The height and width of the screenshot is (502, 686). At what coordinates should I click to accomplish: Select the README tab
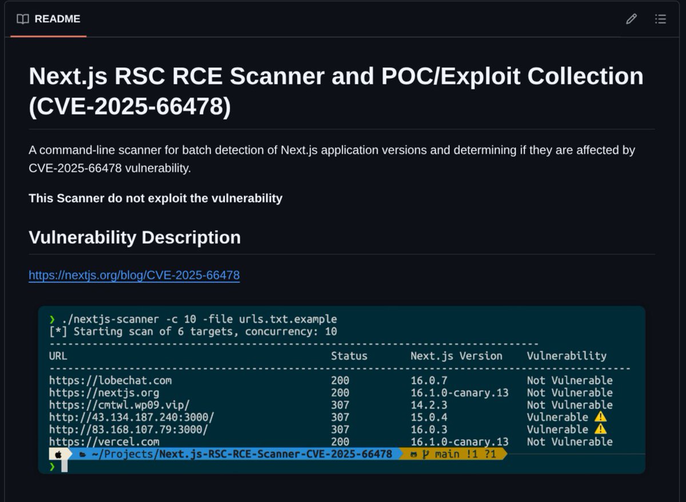(x=49, y=19)
